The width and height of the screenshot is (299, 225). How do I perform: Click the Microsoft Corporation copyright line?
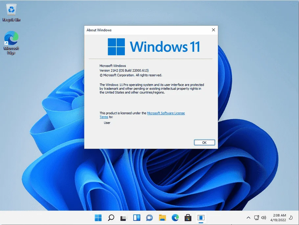[x=131, y=75]
